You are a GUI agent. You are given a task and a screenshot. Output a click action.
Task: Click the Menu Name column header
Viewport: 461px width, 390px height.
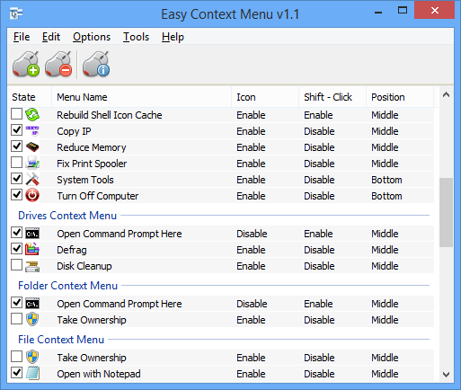coord(142,97)
